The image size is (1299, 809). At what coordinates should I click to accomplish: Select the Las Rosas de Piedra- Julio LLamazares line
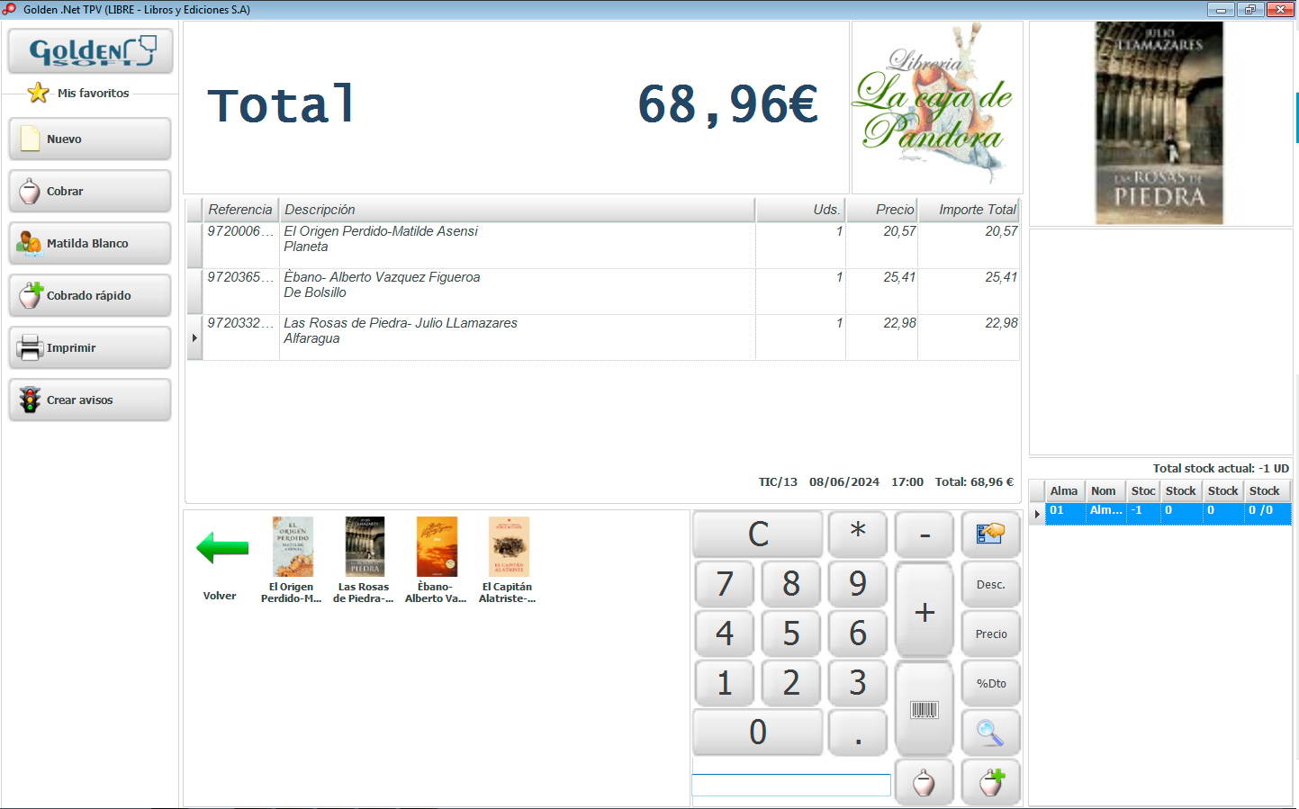point(603,337)
